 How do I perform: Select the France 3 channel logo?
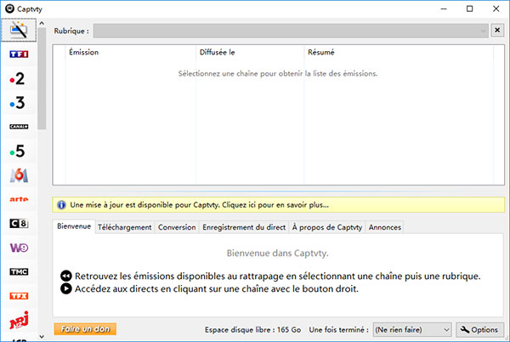click(x=17, y=103)
